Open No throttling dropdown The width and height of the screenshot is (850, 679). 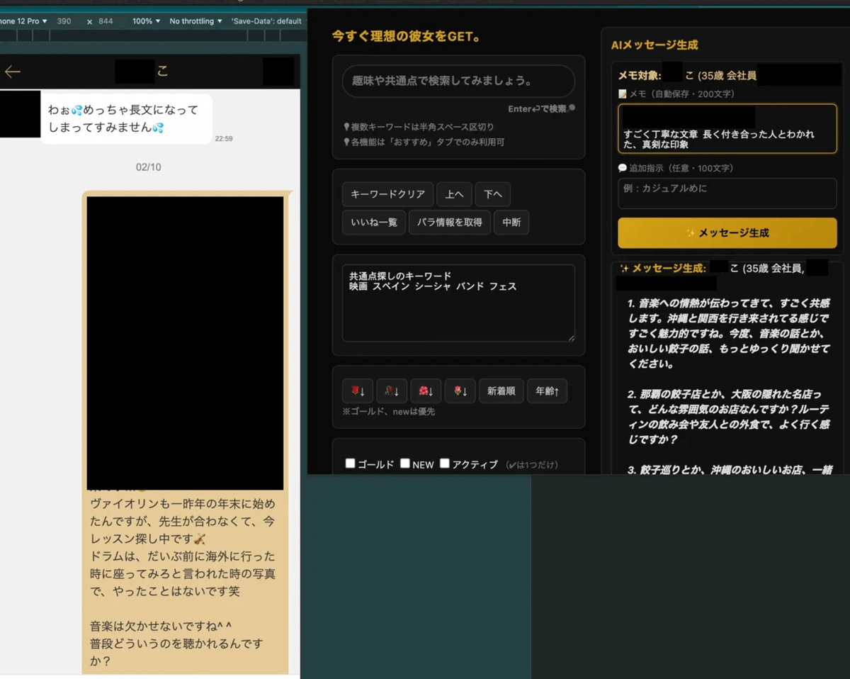coord(195,21)
